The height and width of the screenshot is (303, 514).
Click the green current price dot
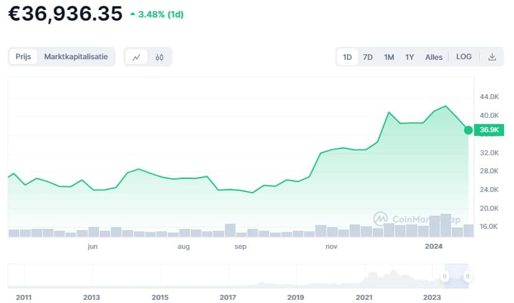[x=468, y=130]
